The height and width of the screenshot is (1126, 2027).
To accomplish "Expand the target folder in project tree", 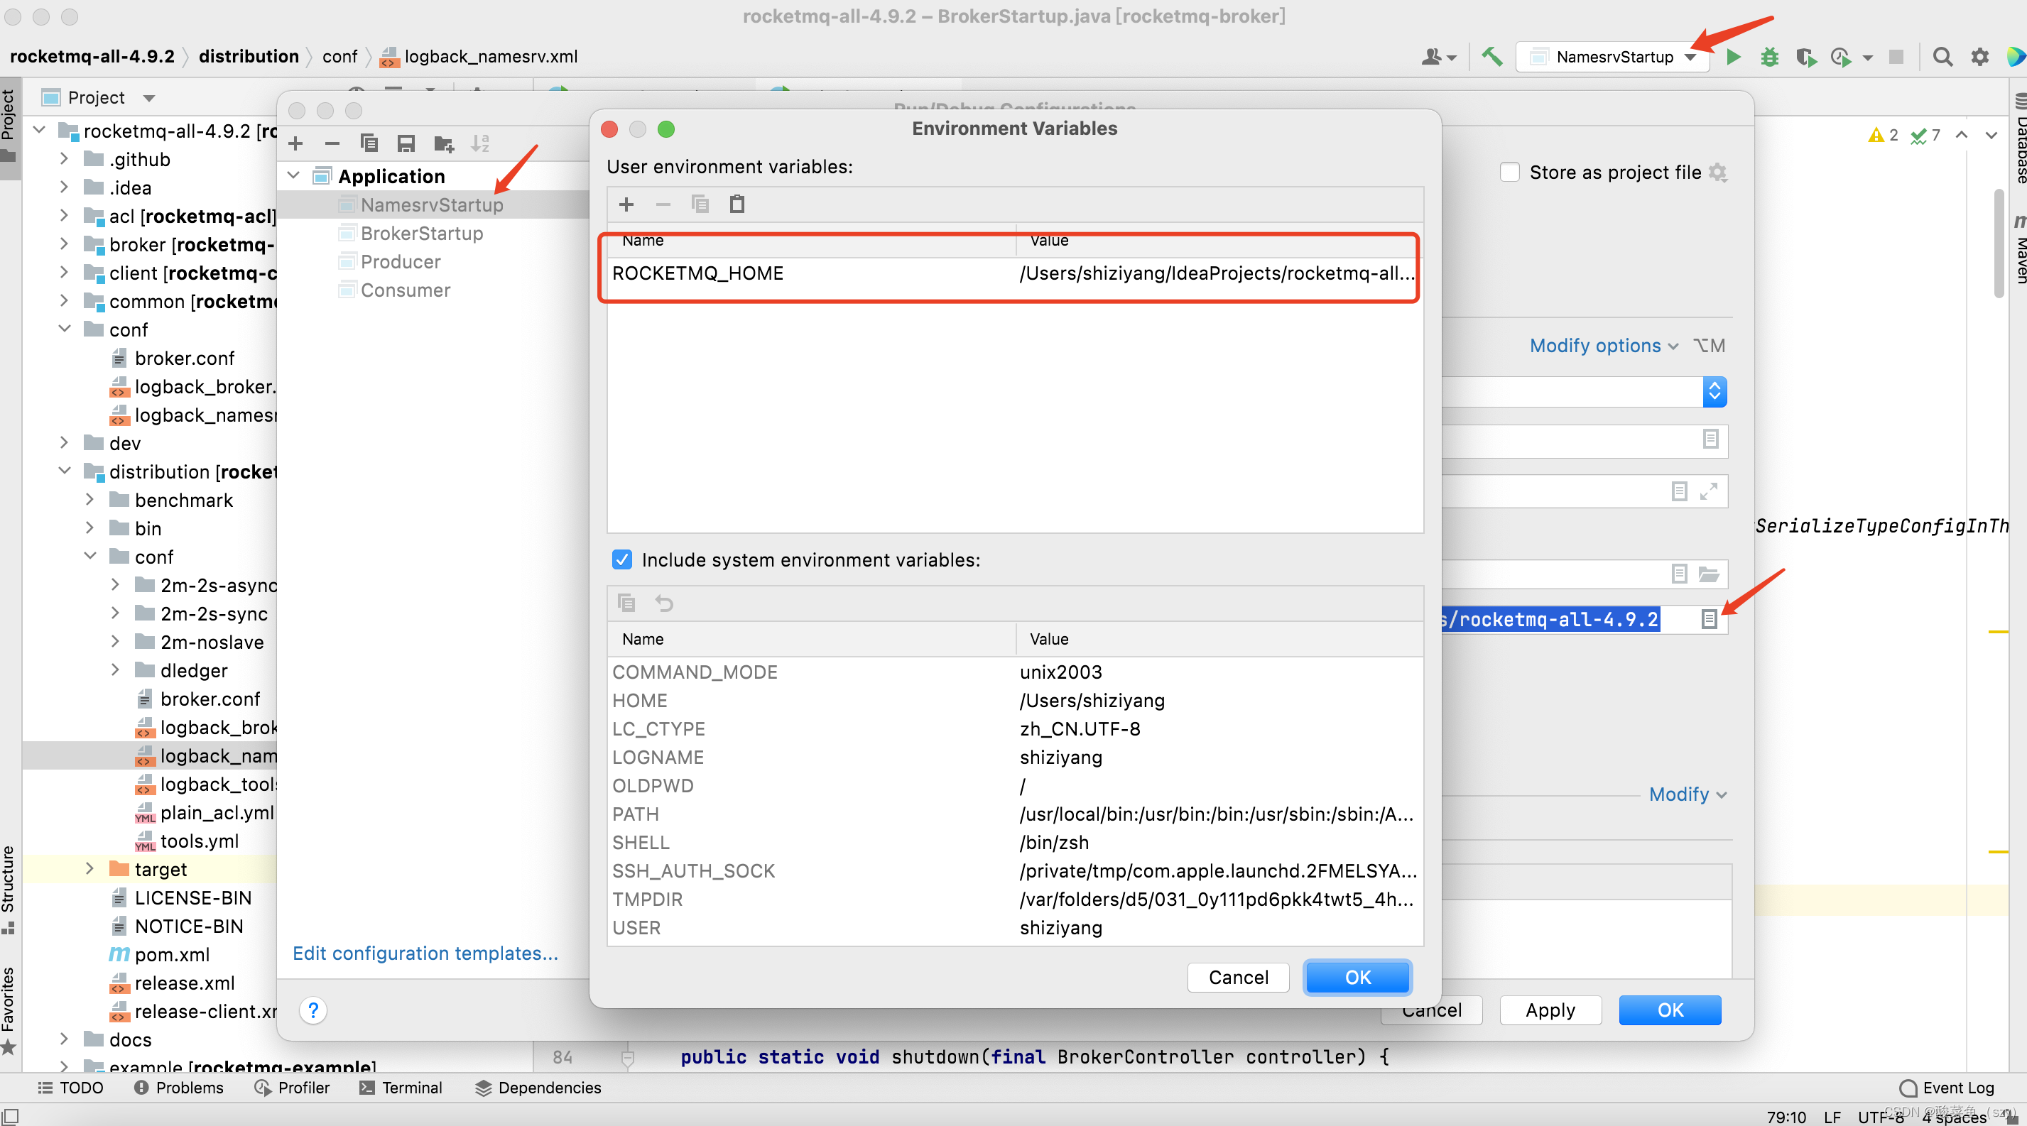I will [x=89, y=869].
